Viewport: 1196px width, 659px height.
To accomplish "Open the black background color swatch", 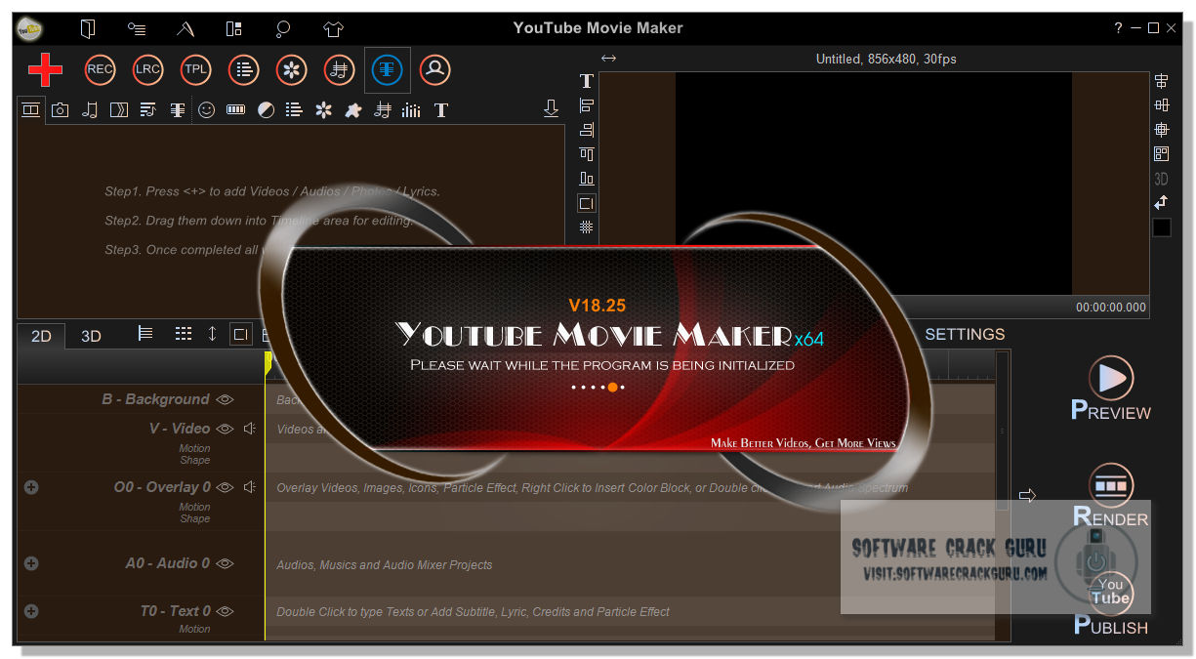I will click(x=1161, y=227).
